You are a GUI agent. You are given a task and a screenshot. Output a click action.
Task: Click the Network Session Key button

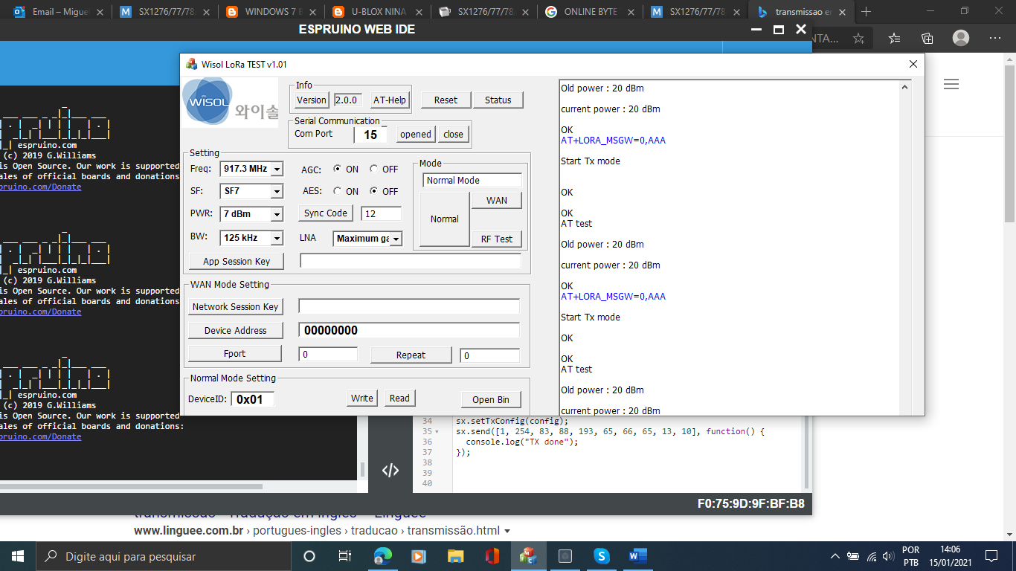point(235,307)
